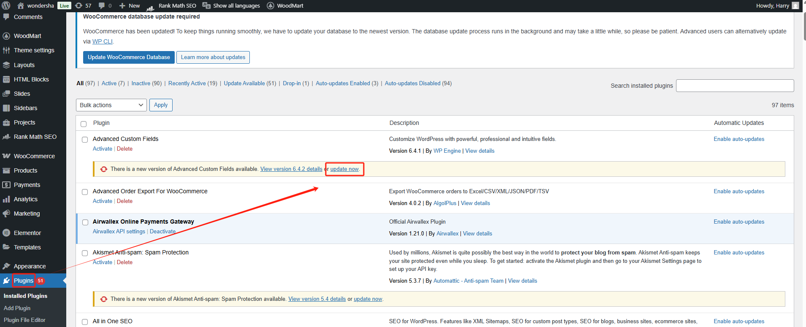Click the page vertical scrollbar
Image resolution: width=806 pixels, height=327 pixels.
click(x=804, y=25)
